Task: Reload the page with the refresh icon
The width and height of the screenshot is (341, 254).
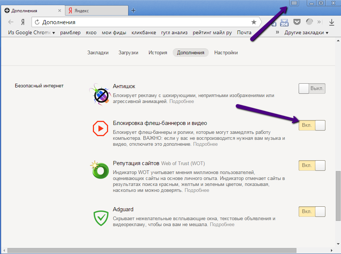Action: click(x=37, y=22)
